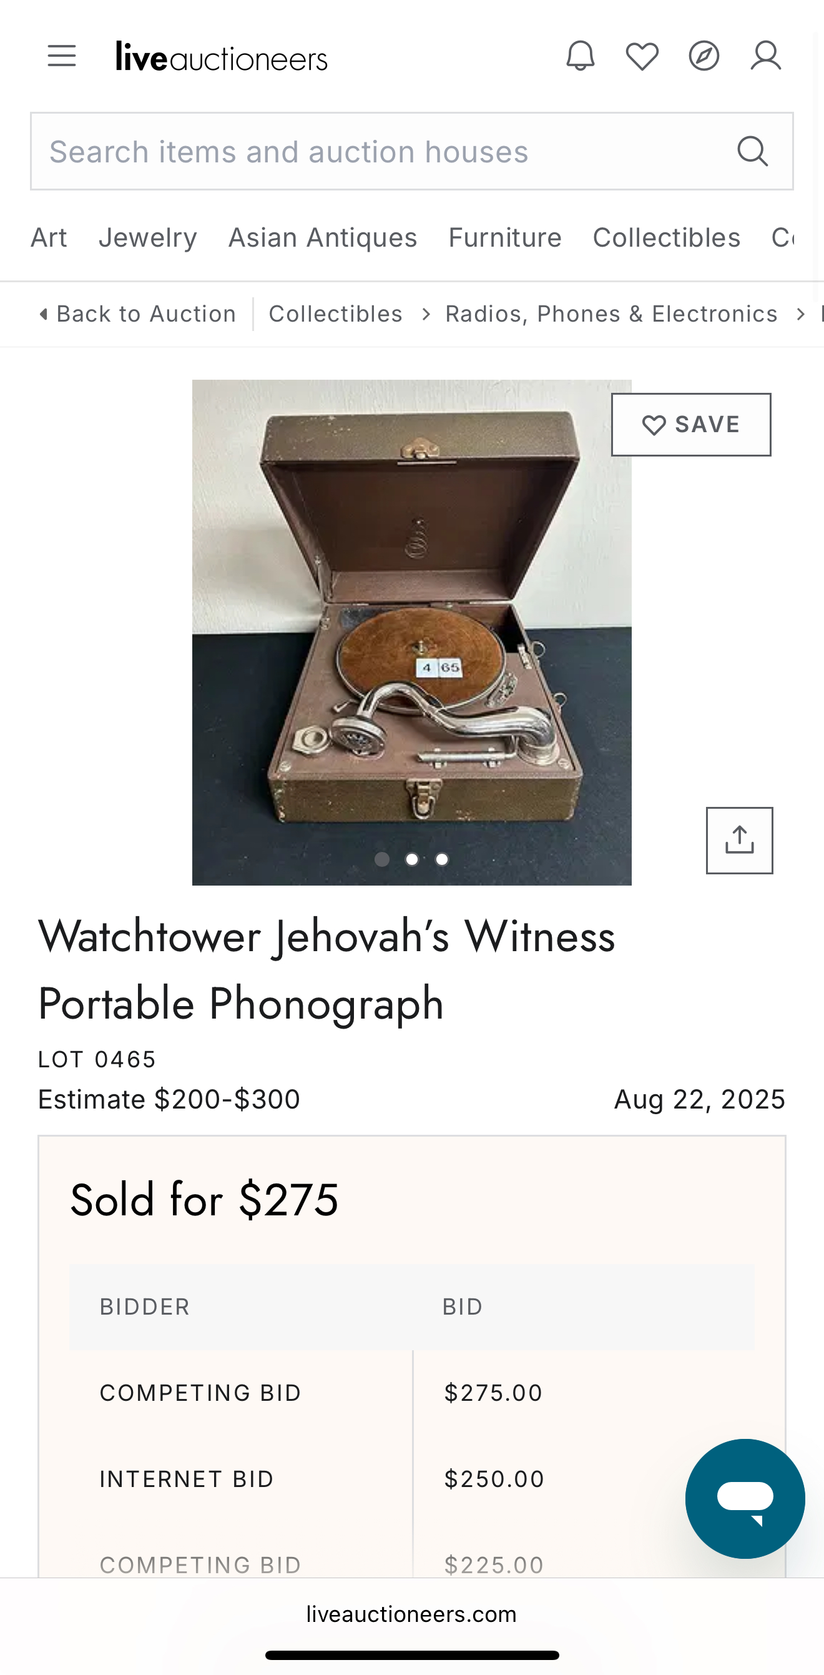View saved favorites heart icon
Image resolution: width=824 pixels, height=1675 pixels.
[642, 56]
